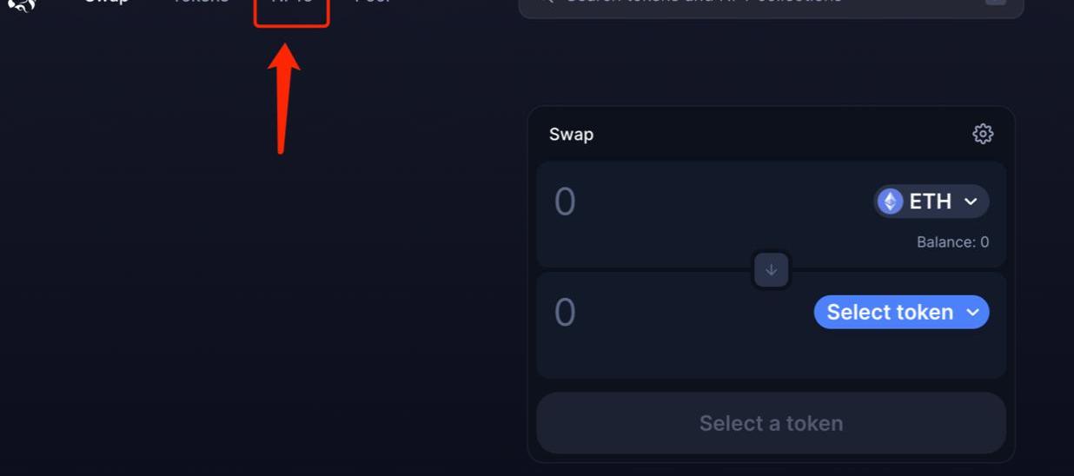Click the Uniswap unicorn logo
This screenshot has width=1074, height=476.
click(x=22, y=3)
